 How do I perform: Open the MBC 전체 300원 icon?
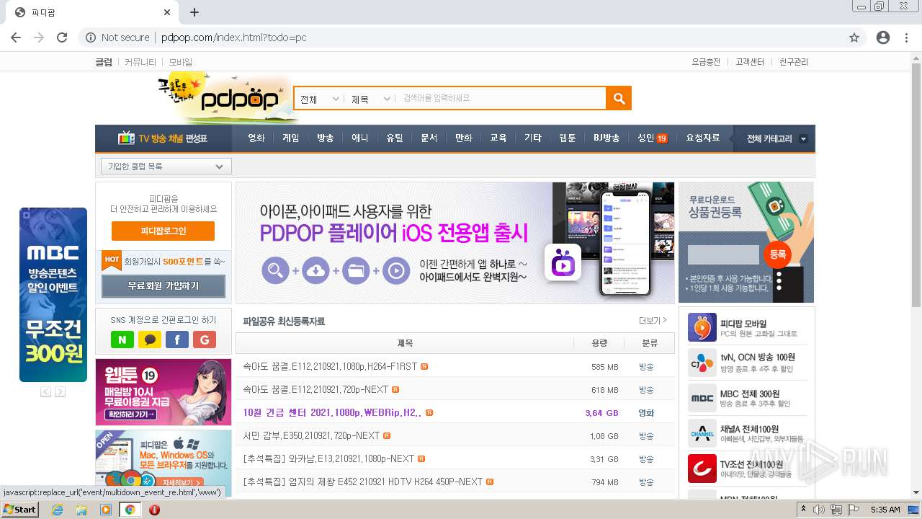click(x=702, y=398)
